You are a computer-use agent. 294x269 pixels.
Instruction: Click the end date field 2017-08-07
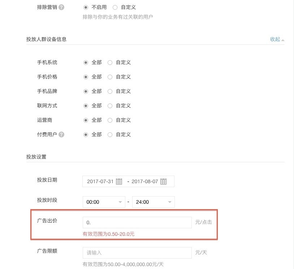(x=144, y=181)
